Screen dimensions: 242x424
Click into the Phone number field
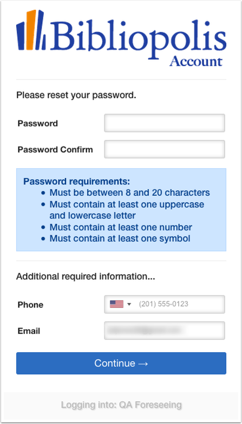point(180,304)
